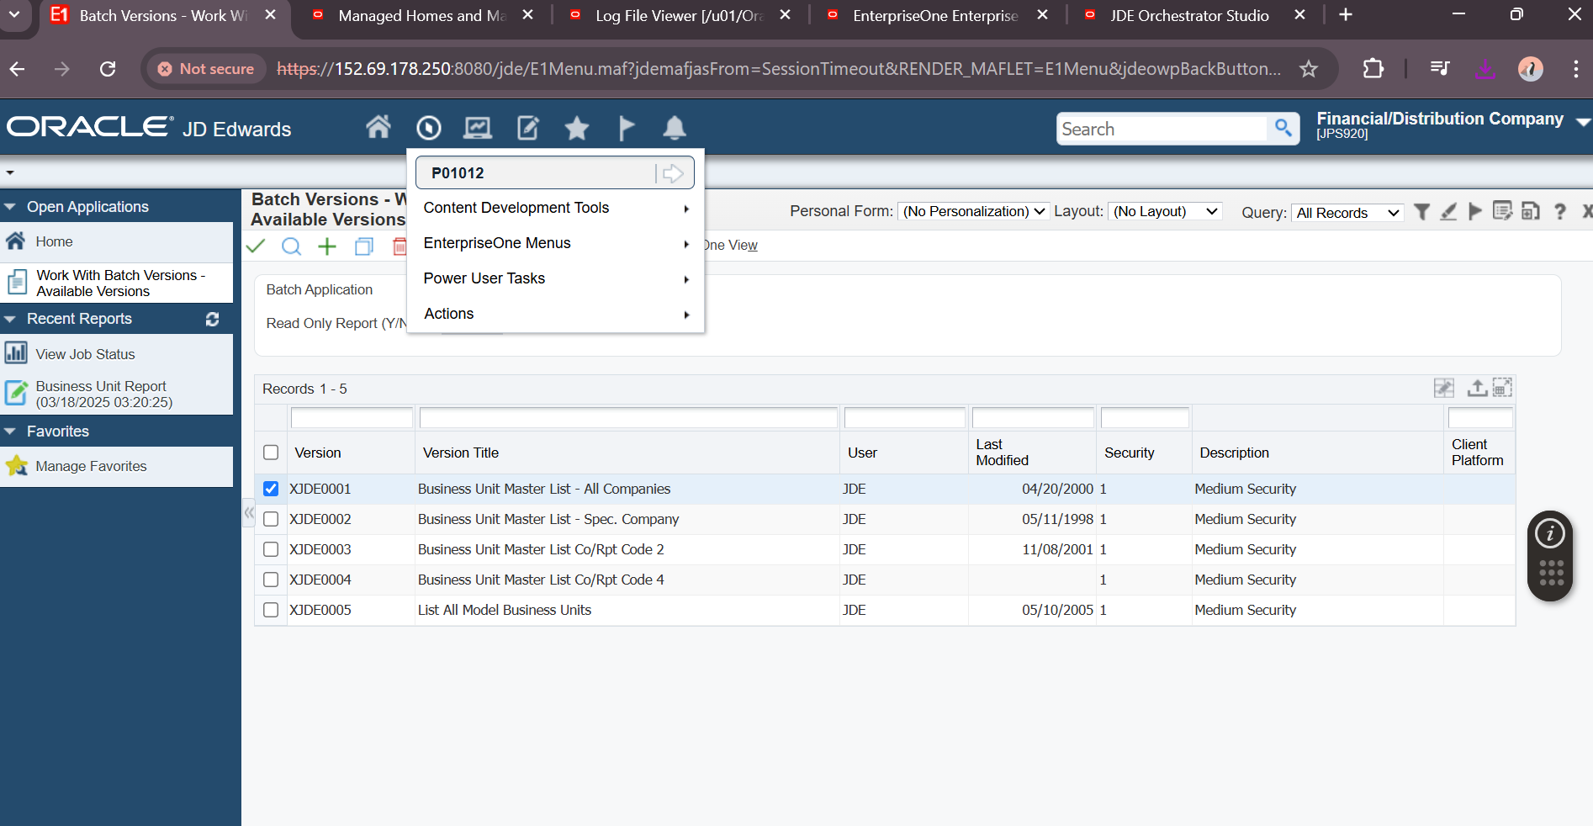Open the Actions menu entry
Viewport: 1593px width, 826px height.
pyautogui.click(x=449, y=313)
